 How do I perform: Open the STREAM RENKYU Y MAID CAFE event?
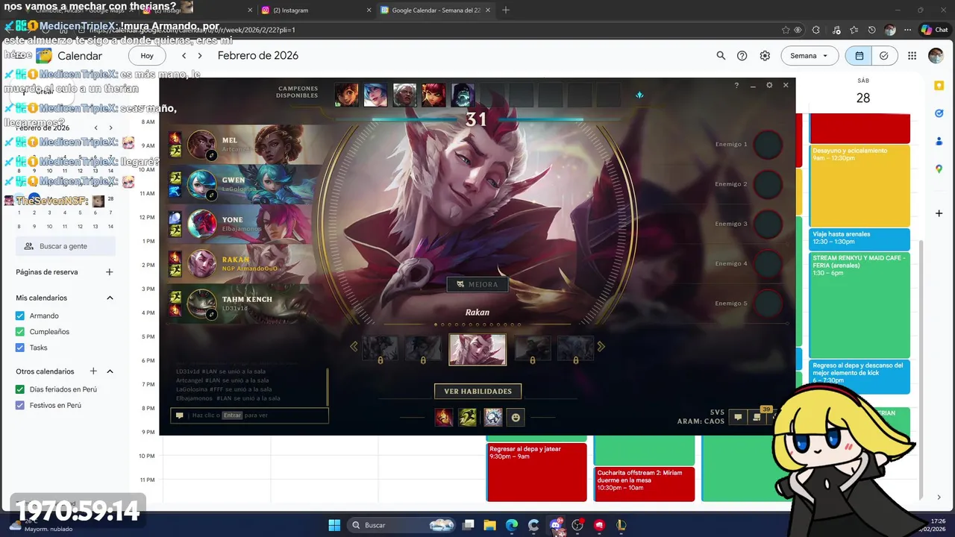click(x=859, y=305)
